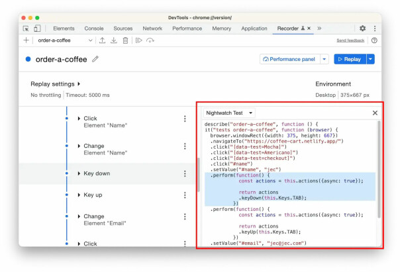This screenshot has height=272, width=400.
Task: Click the .navigateTo coffee-cart code line
Action: pos(277,141)
